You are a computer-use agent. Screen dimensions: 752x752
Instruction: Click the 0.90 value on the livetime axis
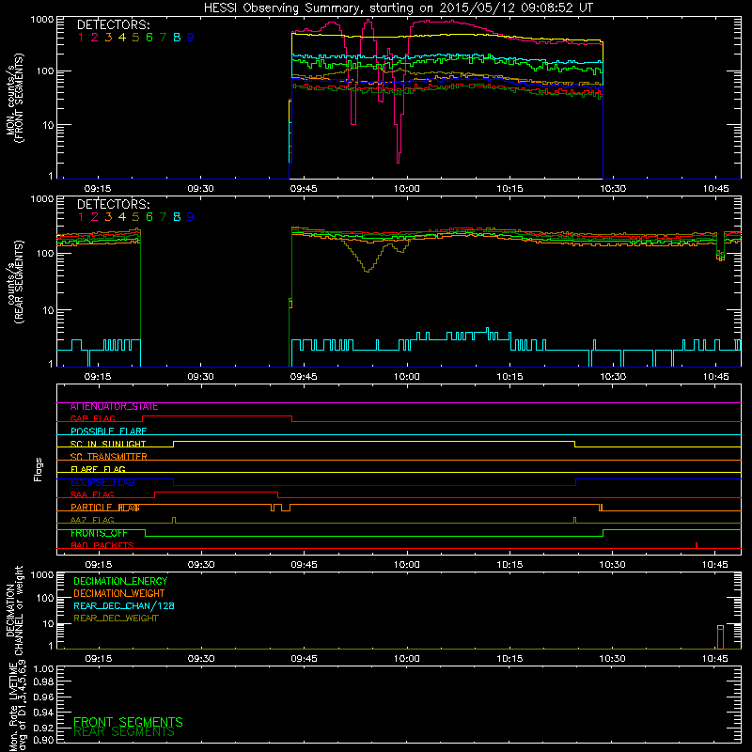click(x=43, y=741)
